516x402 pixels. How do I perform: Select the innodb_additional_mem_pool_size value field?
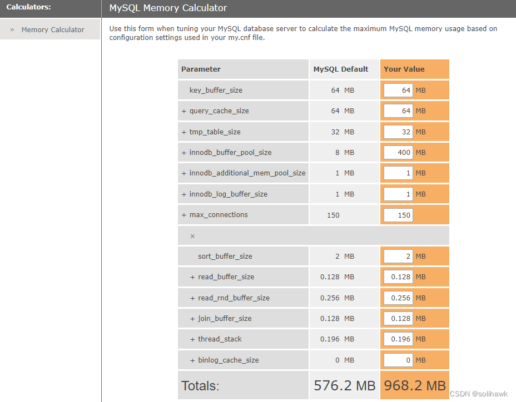pyautogui.click(x=398, y=173)
